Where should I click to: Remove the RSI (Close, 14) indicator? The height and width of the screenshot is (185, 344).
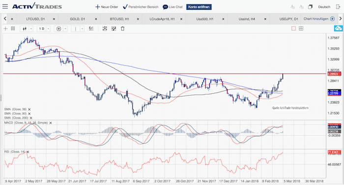[28, 152]
